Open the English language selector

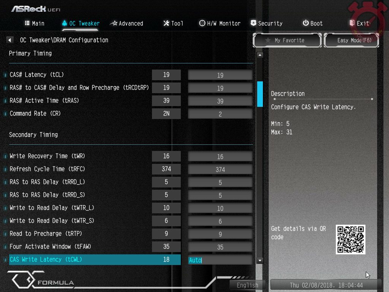click(x=247, y=285)
